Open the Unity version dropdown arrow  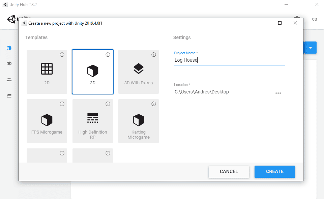[310, 48]
